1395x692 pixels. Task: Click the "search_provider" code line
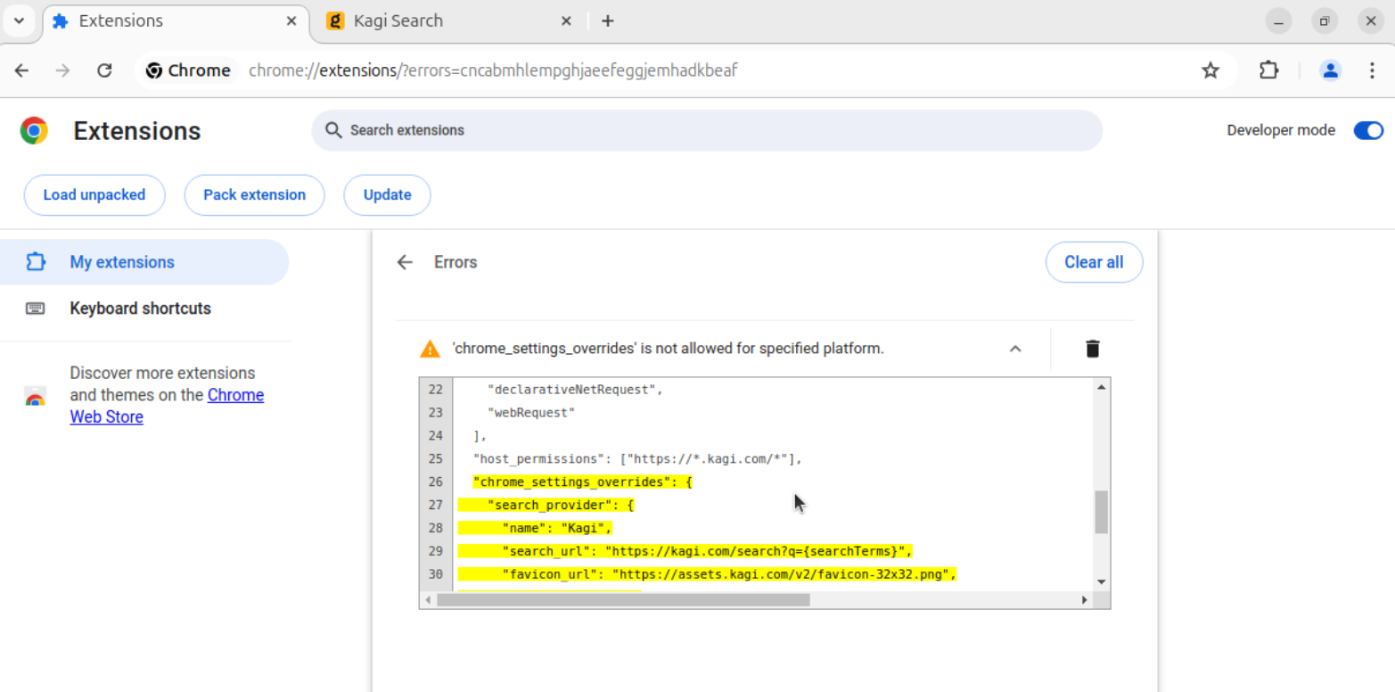(561, 506)
